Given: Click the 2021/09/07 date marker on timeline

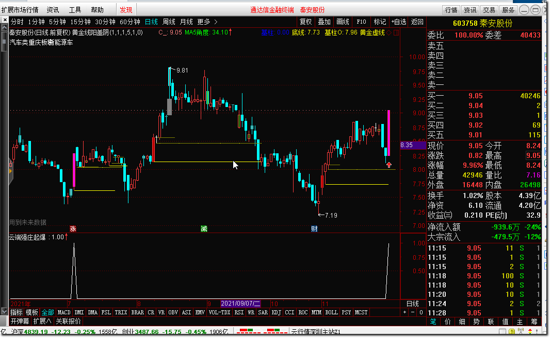Looking at the screenshot, I should coord(240,304).
